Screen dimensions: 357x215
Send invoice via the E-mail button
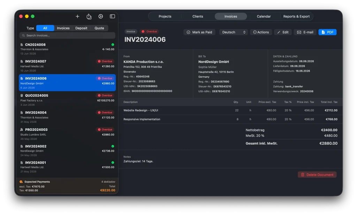coord(305,32)
